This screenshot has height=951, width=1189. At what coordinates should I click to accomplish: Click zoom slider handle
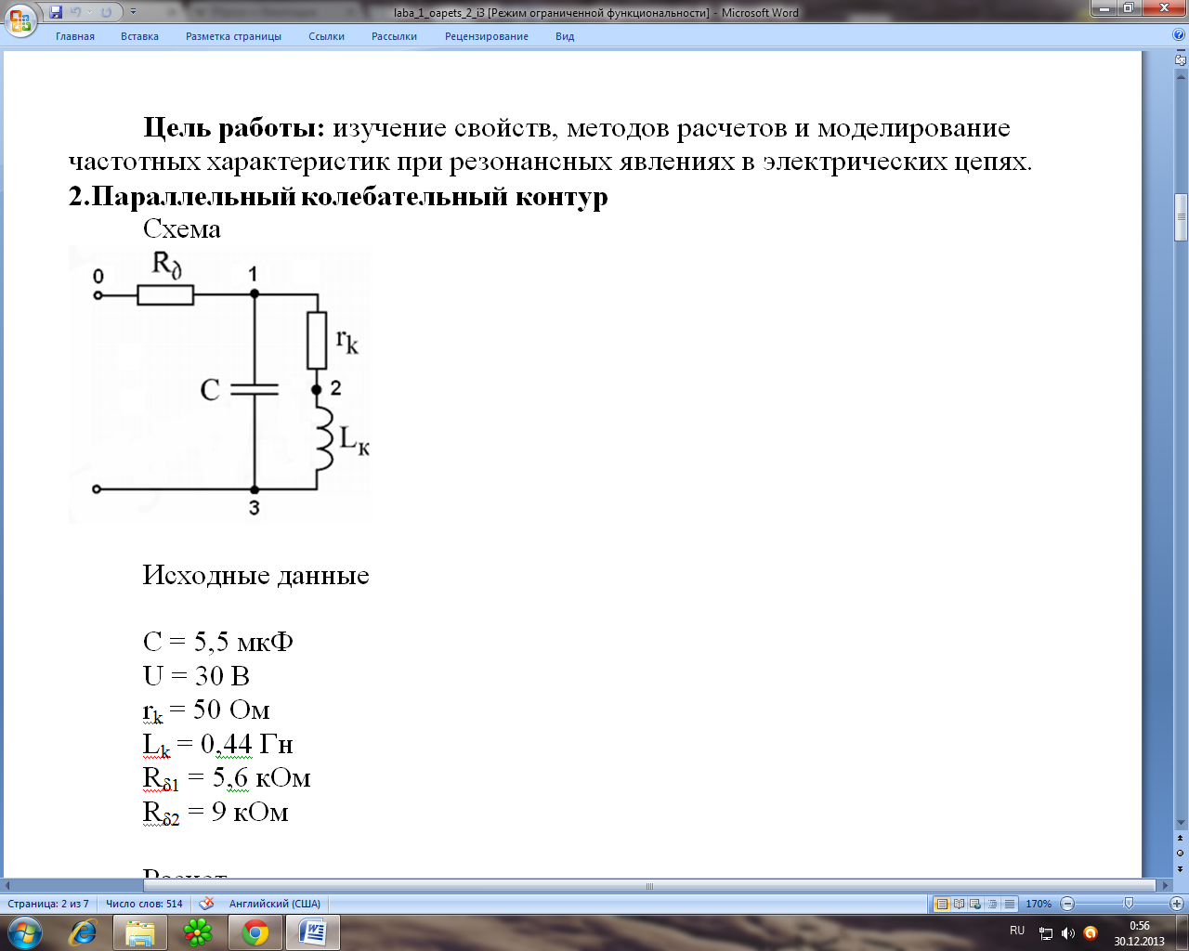pos(1129,904)
